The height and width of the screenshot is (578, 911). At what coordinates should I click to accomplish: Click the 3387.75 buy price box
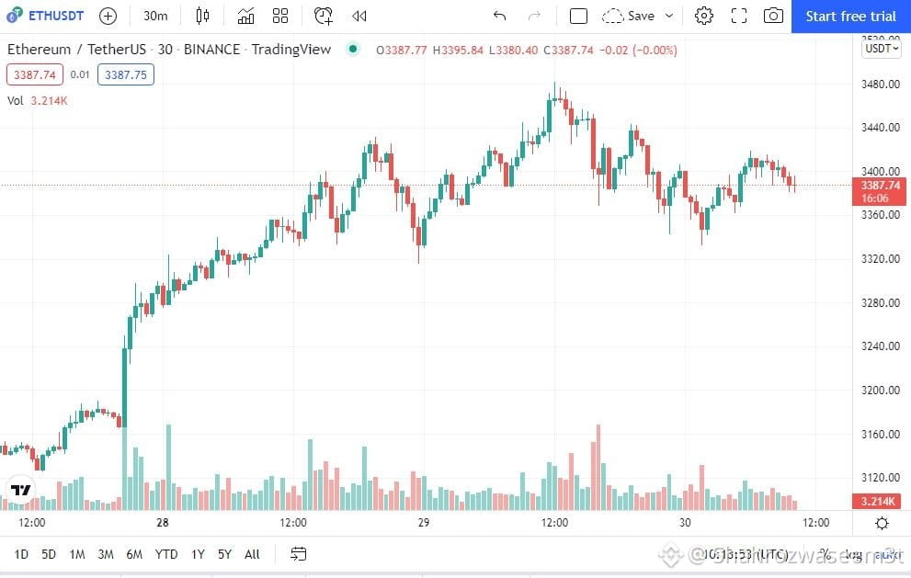tap(126, 74)
